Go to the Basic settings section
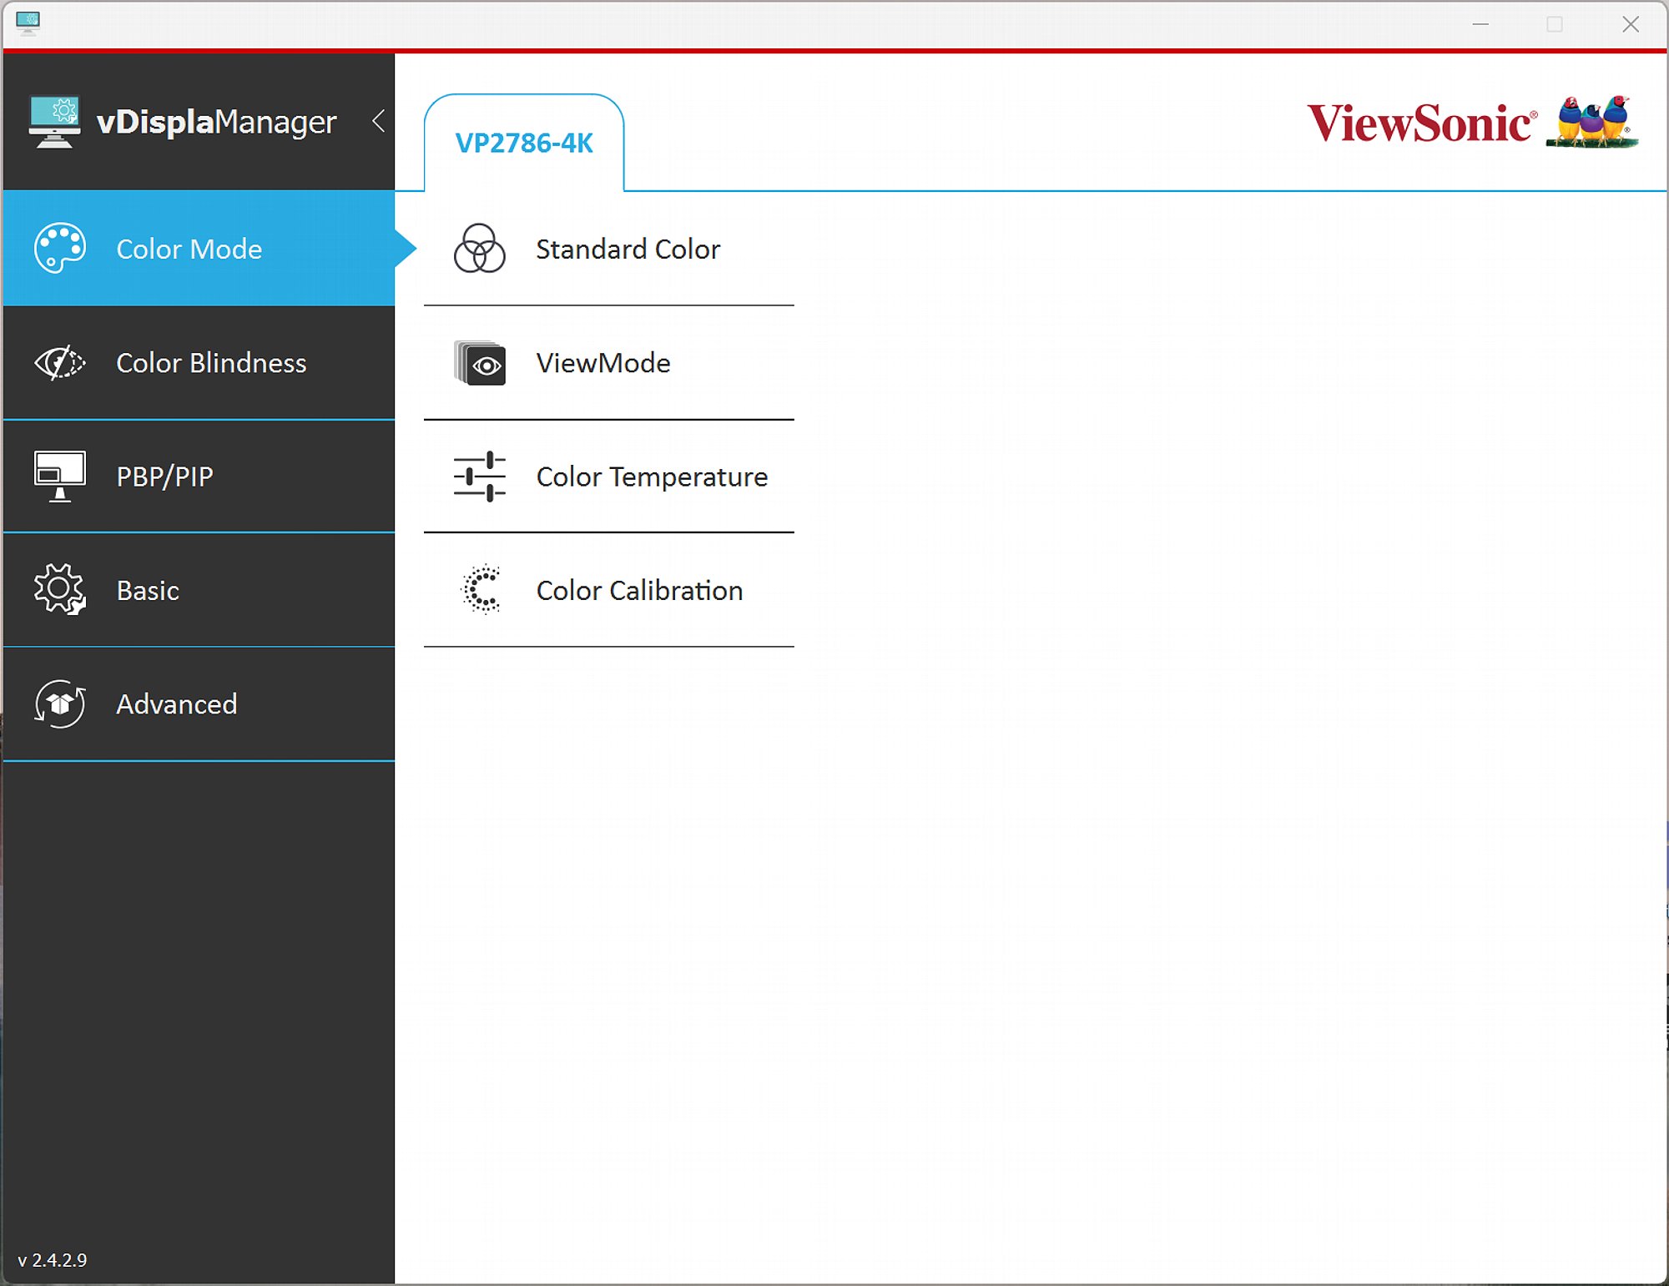1669x1286 pixels. (x=199, y=590)
